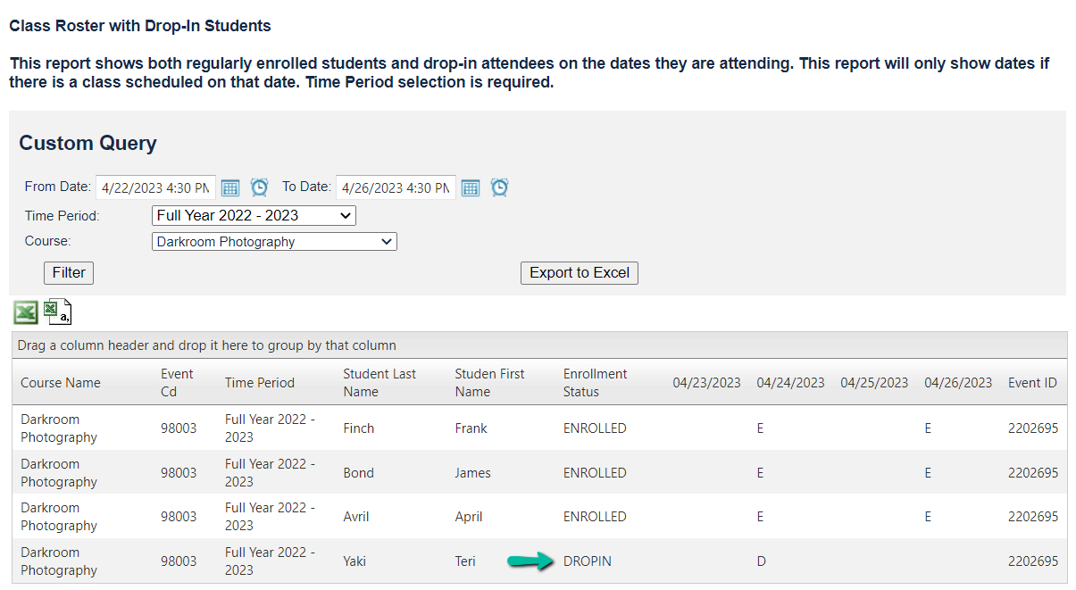Image resolution: width=1076 pixels, height=590 pixels.
Task: Click Event Cd 98003 in Finch's row
Action: pyautogui.click(x=179, y=428)
